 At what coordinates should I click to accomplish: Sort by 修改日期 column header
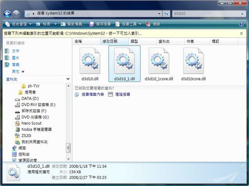pyautogui.click(x=114, y=41)
